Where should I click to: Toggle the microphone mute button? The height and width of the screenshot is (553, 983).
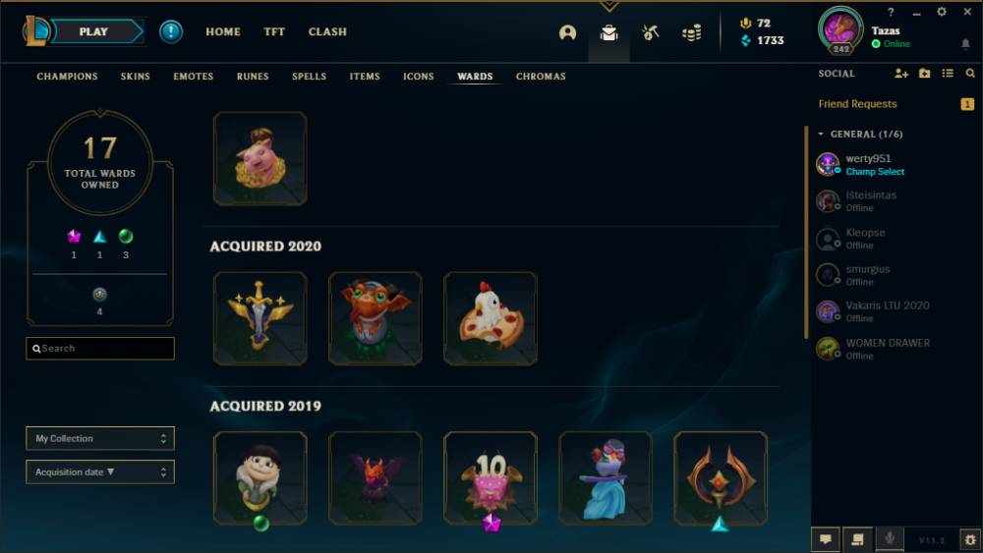coord(890,539)
